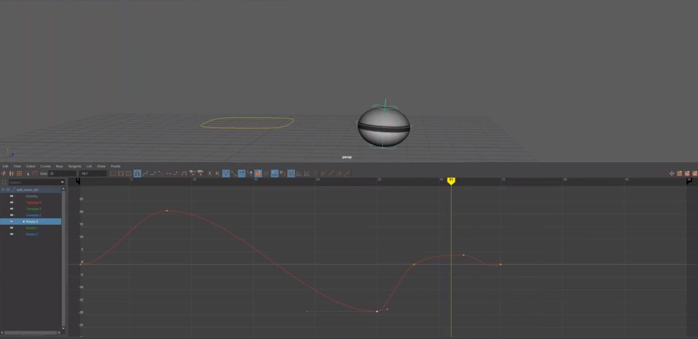Toggle Auto Load Graph Editor
Screen dimensions: 698x339
pyautogui.click(x=258, y=173)
